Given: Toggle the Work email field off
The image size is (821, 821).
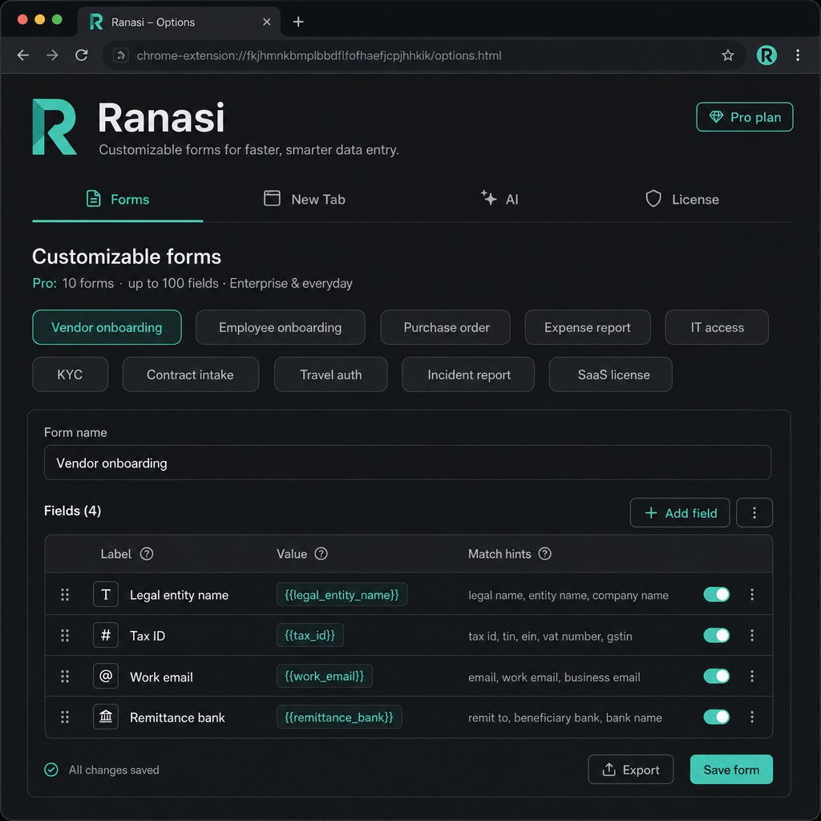Looking at the screenshot, I should pos(716,676).
